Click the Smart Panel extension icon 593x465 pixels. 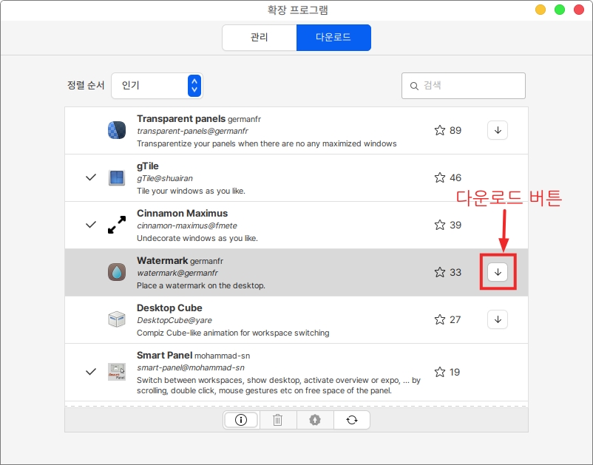(x=117, y=371)
